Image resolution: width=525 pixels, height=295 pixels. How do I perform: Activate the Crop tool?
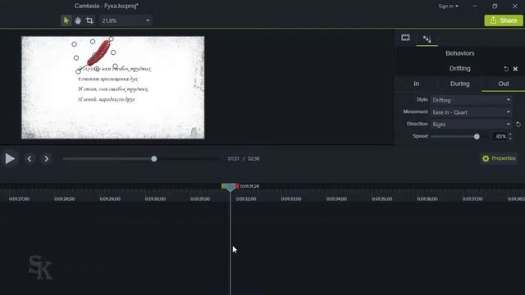(x=89, y=20)
